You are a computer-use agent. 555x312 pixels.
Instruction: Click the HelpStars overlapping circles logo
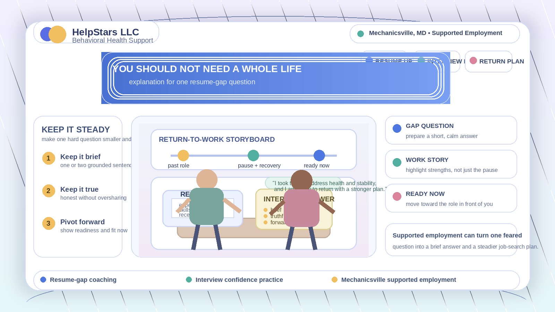coord(53,34)
